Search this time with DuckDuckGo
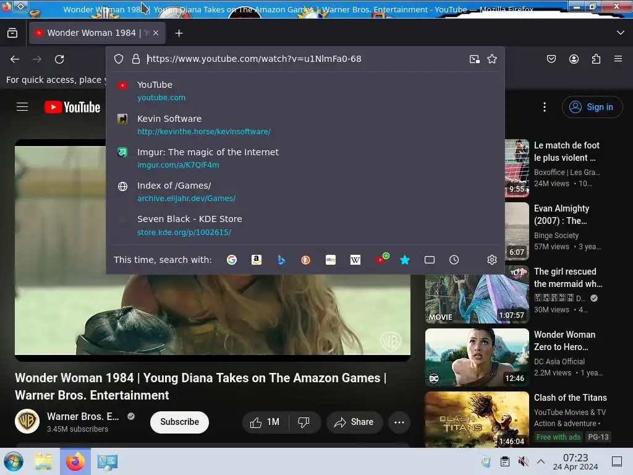Screen dimensions: 633x475 click(x=305, y=260)
